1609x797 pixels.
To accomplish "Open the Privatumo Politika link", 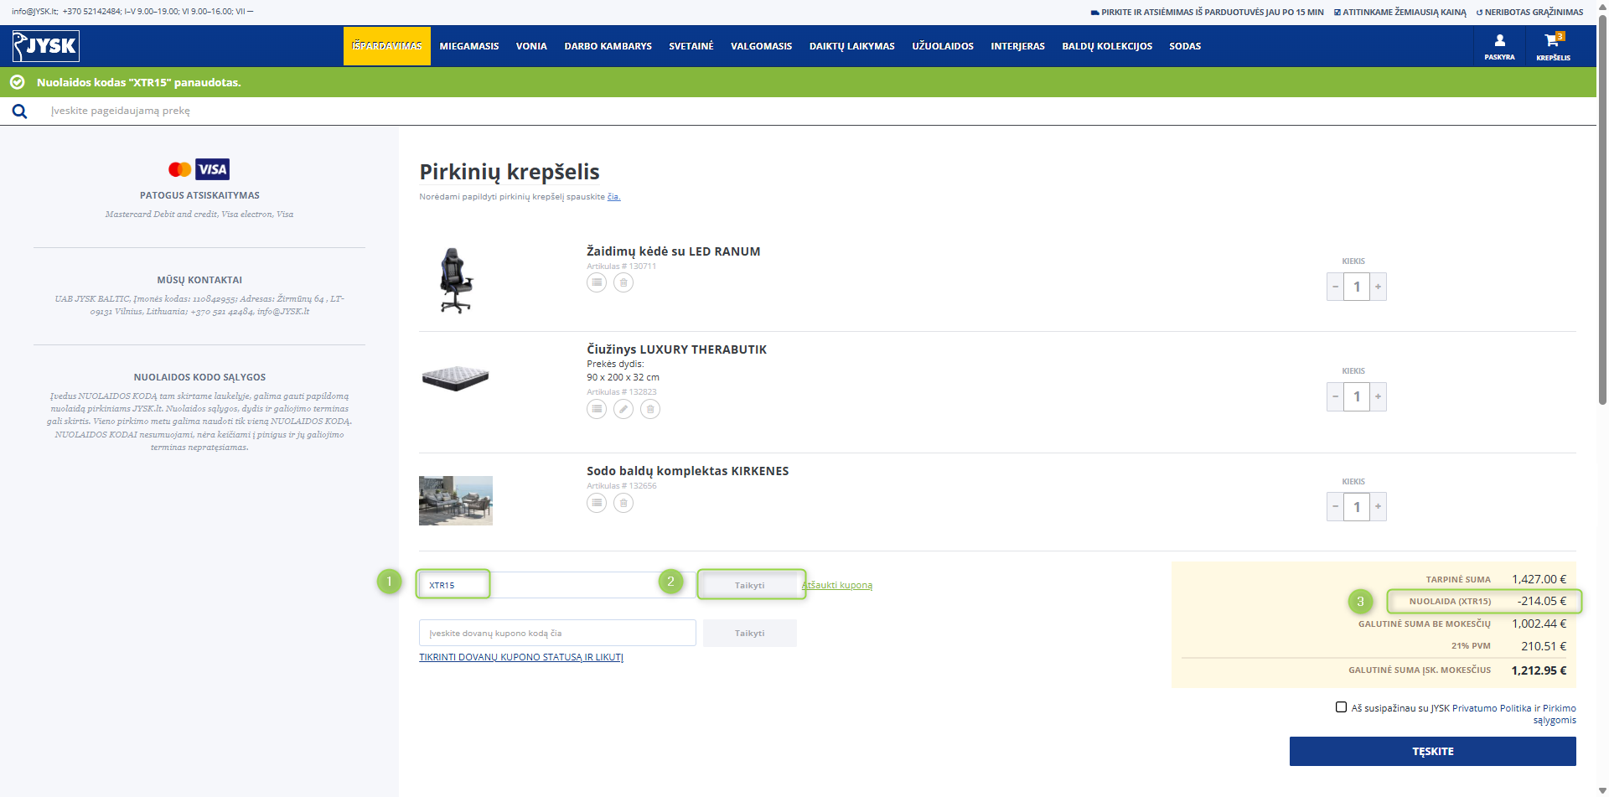I will tap(1492, 708).
